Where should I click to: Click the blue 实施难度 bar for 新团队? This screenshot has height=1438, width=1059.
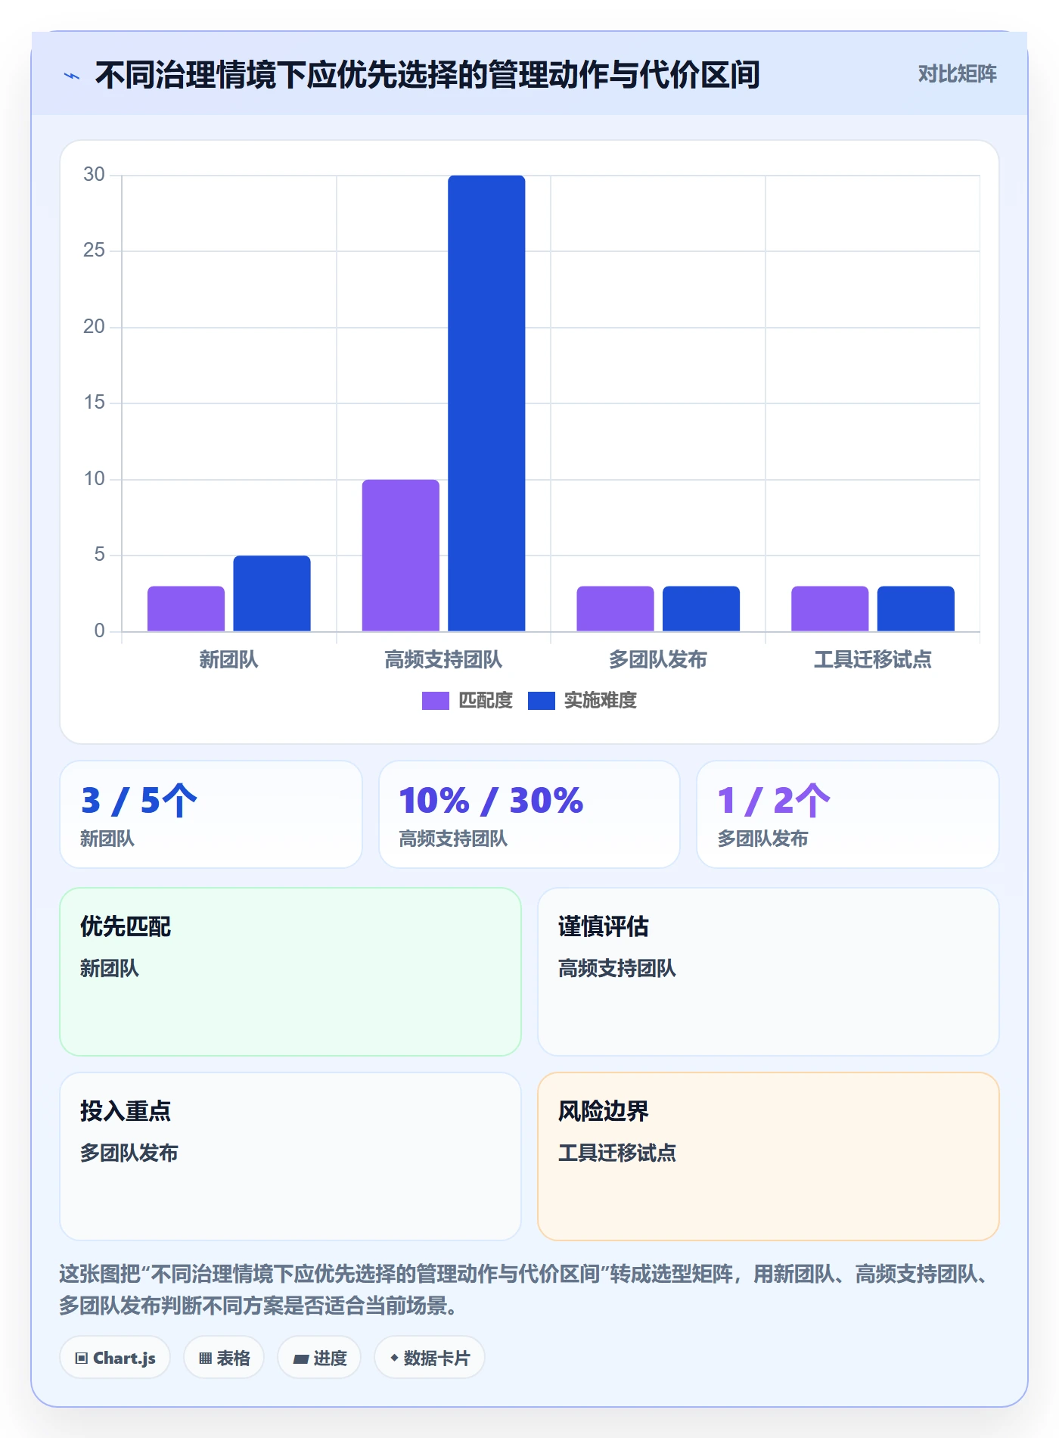click(272, 593)
